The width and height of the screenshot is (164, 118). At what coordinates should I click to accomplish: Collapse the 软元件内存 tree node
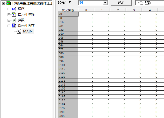click(9, 26)
